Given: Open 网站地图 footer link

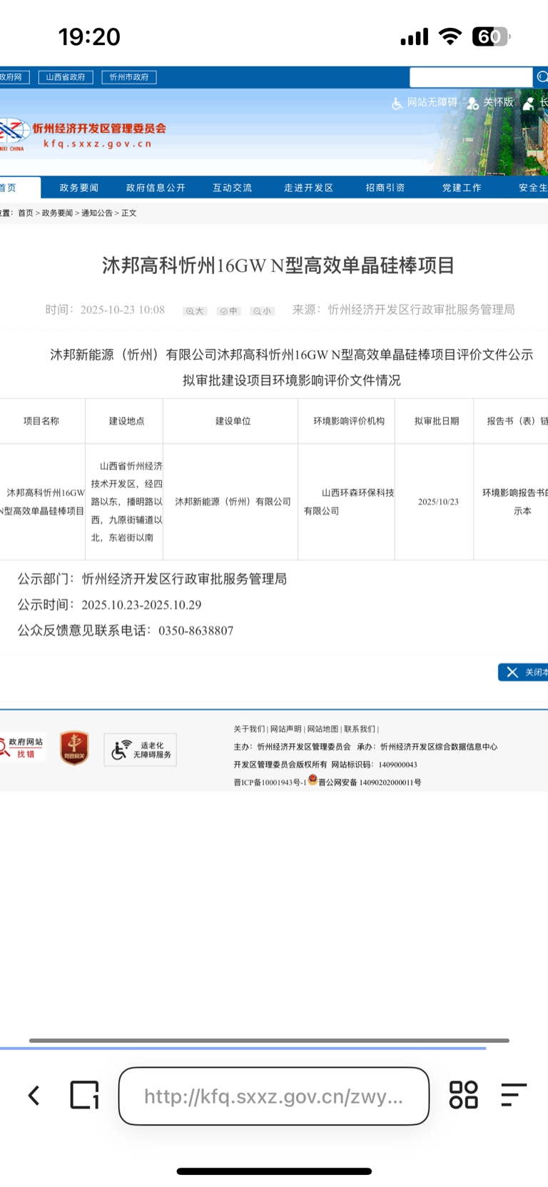Looking at the screenshot, I should pyautogui.click(x=323, y=729).
